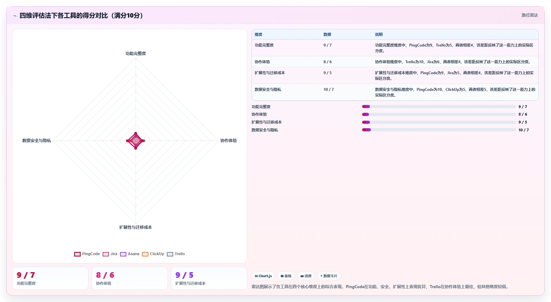Click the Chart.js tag chip
The width and height of the screenshot is (551, 302).
point(263,276)
